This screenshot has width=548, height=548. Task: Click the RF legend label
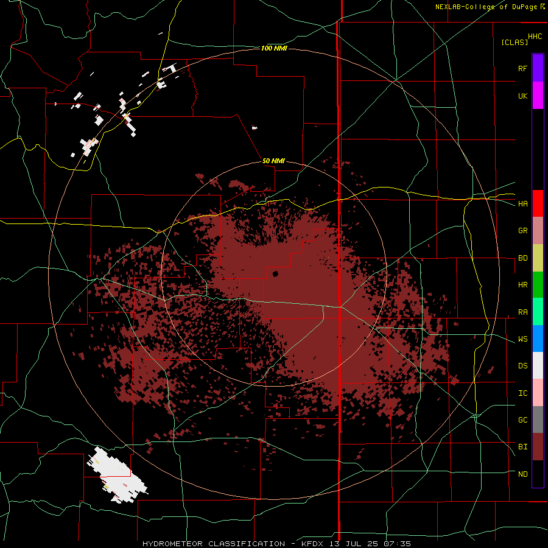point(522,68)
